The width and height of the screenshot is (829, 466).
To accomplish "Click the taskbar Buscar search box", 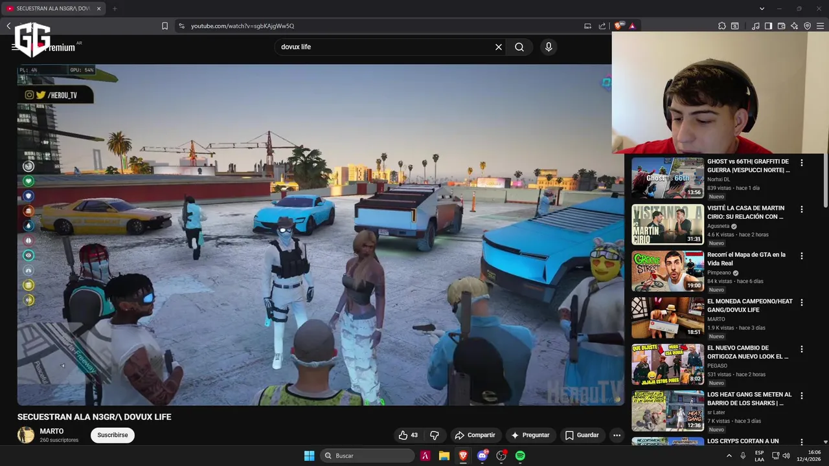I will click(x=368, y=456).
